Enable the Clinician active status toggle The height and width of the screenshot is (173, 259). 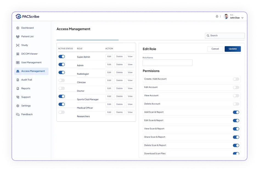point(61,80)
